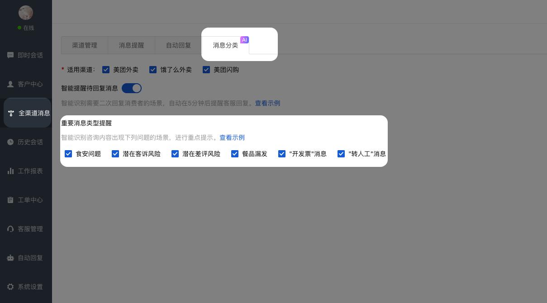Screen dimensions: 547x303
Task: Uncheck the 饿了么外卖 channel checkbox
Action: (153, 70)
